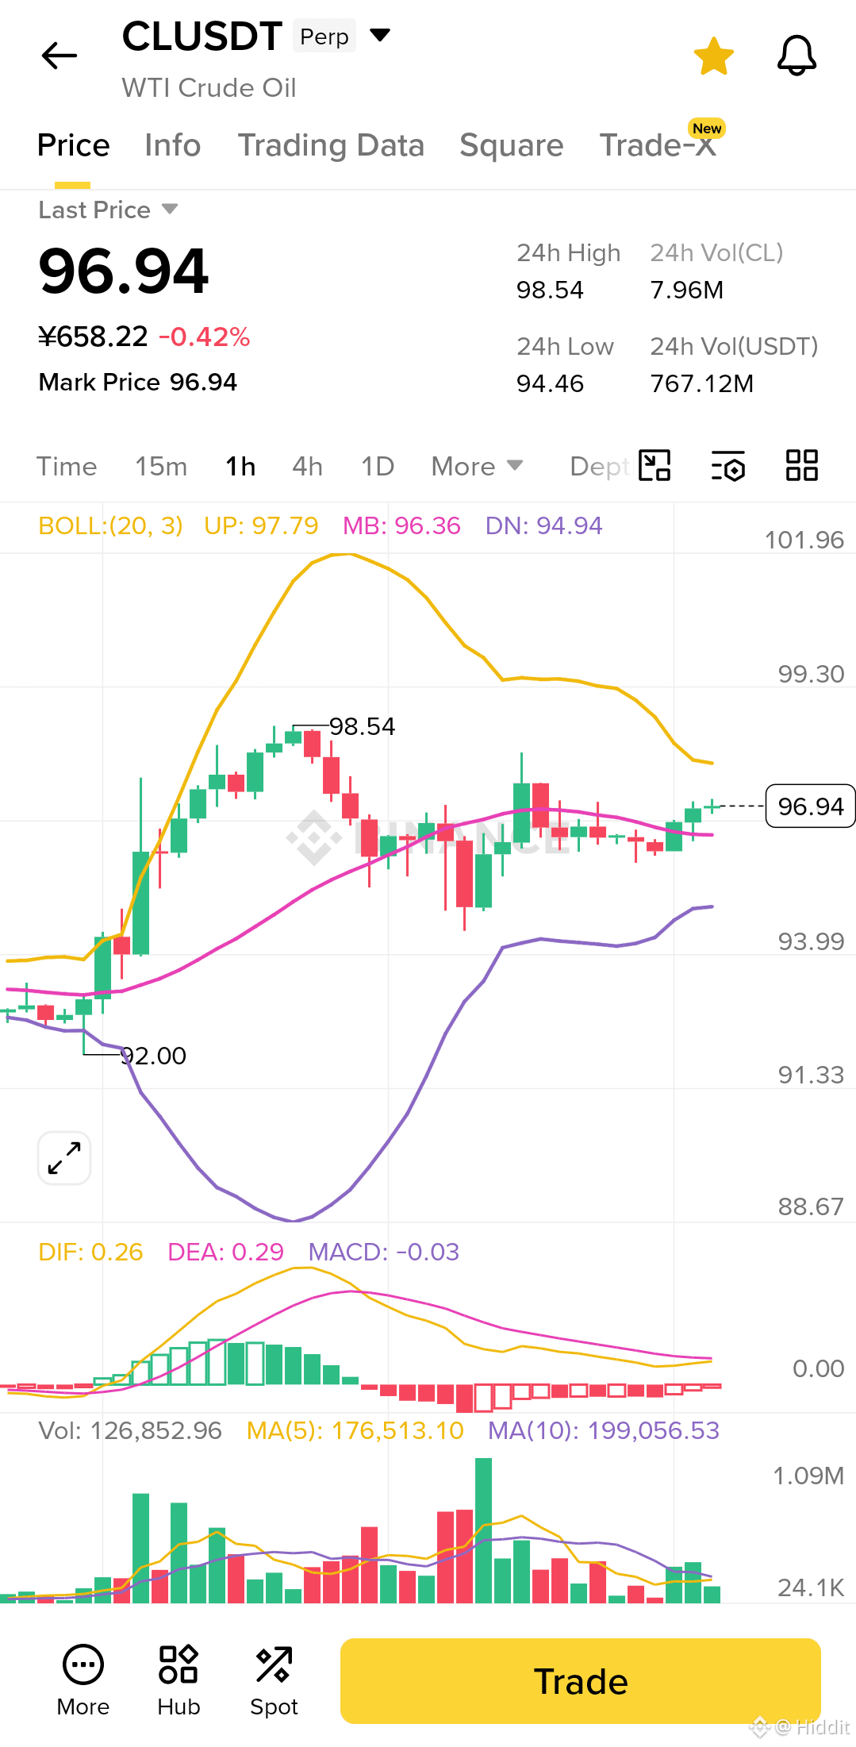Expand the Last Price type dropdown
856x1747 pixels.
[170, 209]
